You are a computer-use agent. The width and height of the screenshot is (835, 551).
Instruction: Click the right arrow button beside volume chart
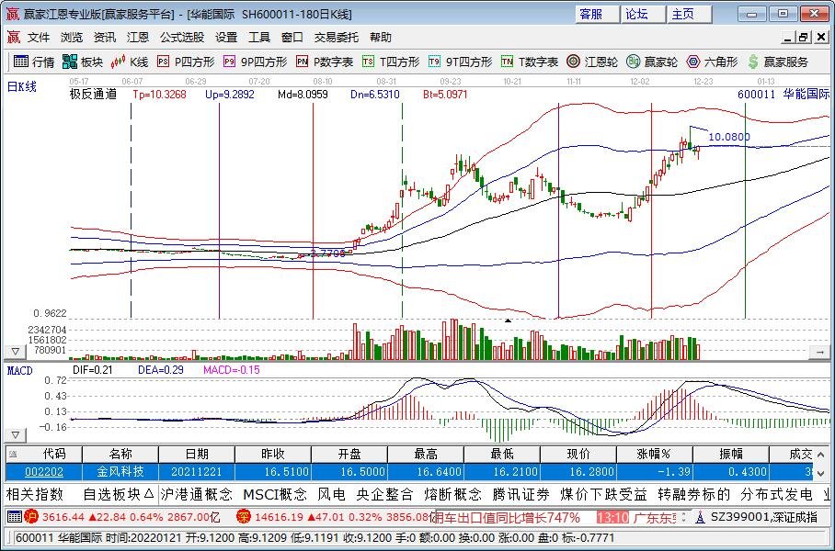click(x=819, y=352)
